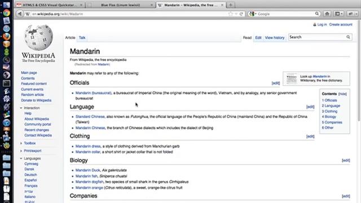Click the Wikipedia globe logo

point(38,38)
